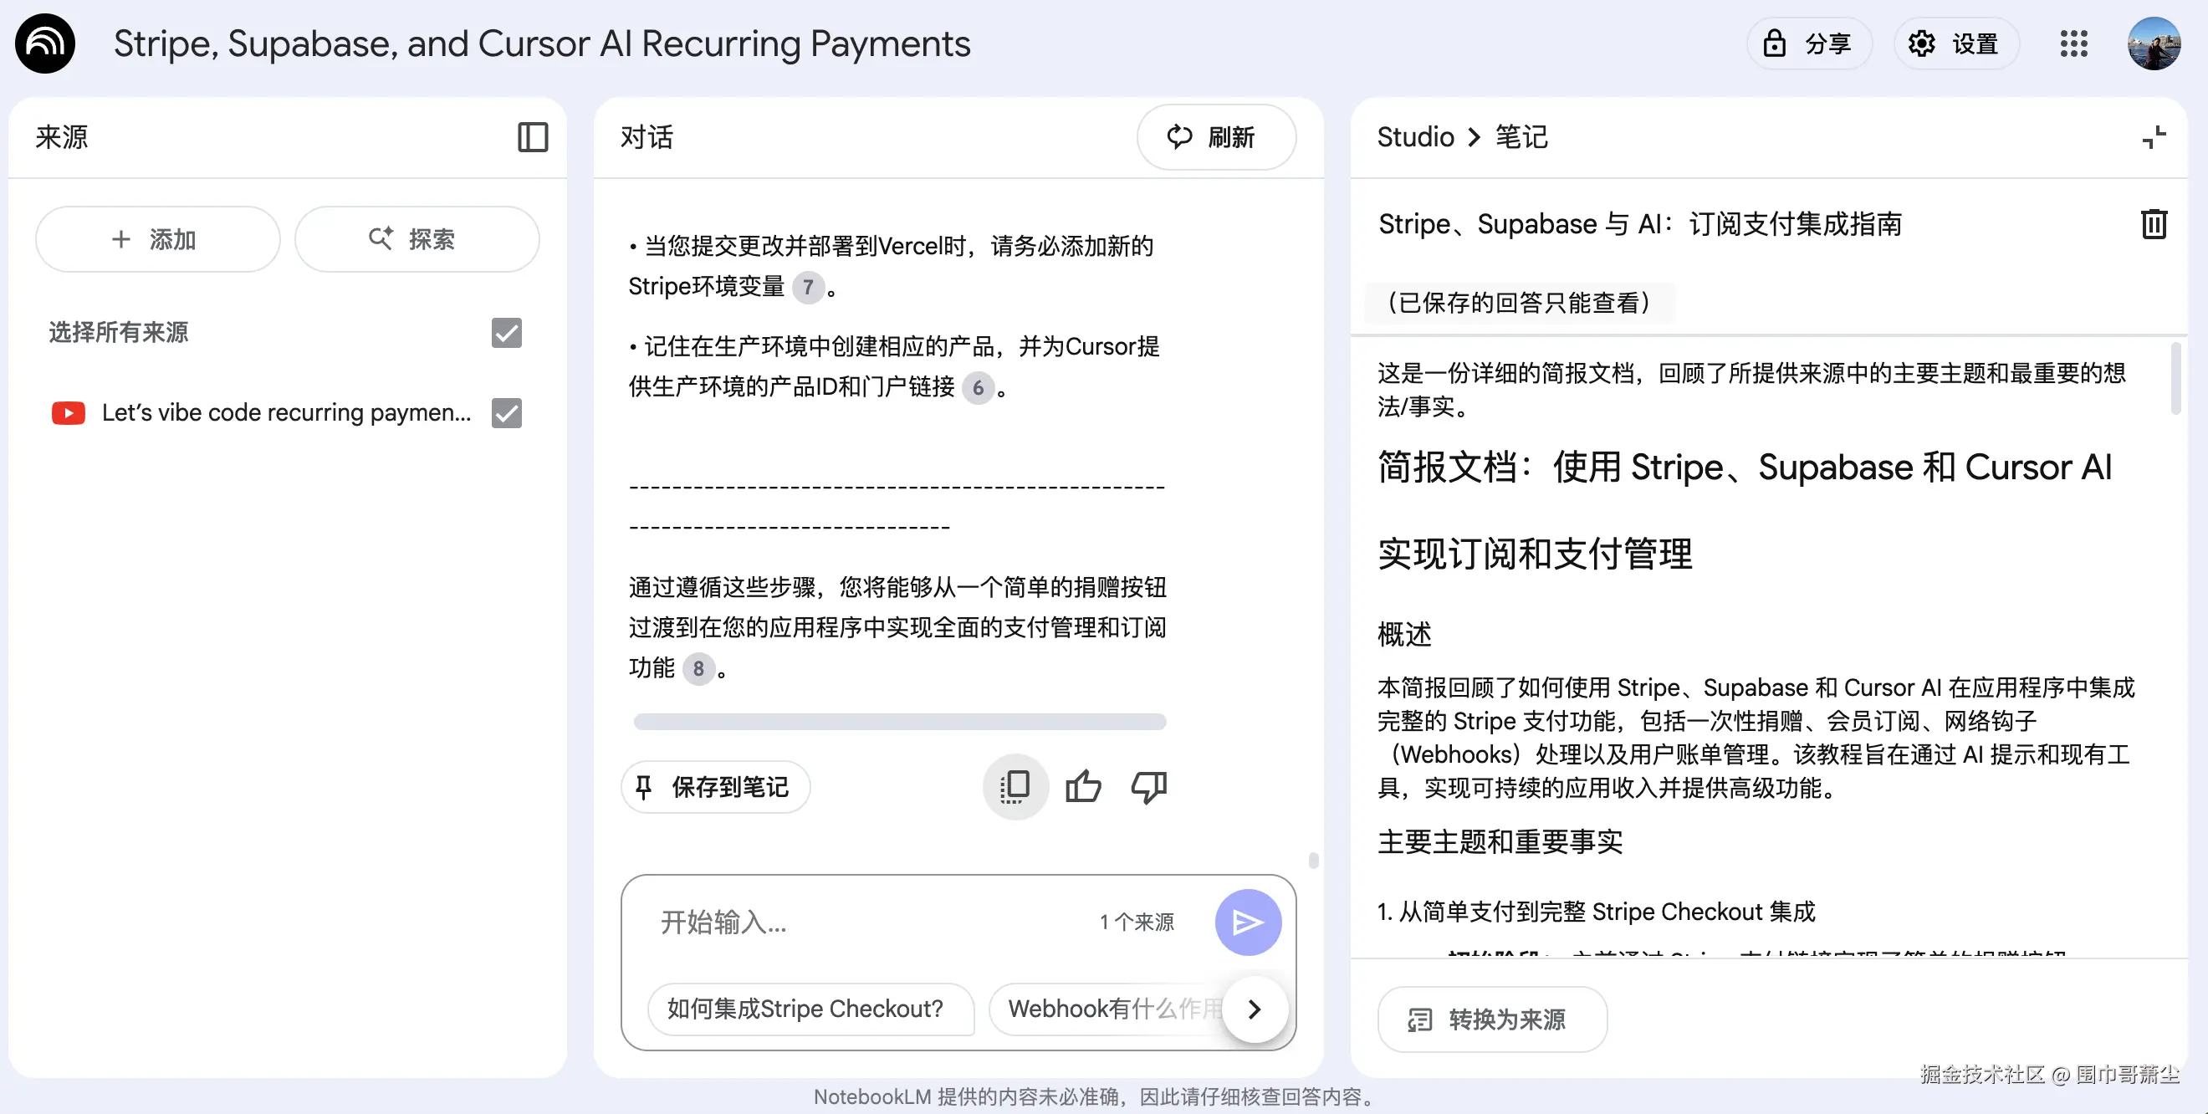Expand the Studio notes panel to fullscreen
The height and width of the screenshot is (1114, 2208).
pyautogui.click(x=2154, y=137)
